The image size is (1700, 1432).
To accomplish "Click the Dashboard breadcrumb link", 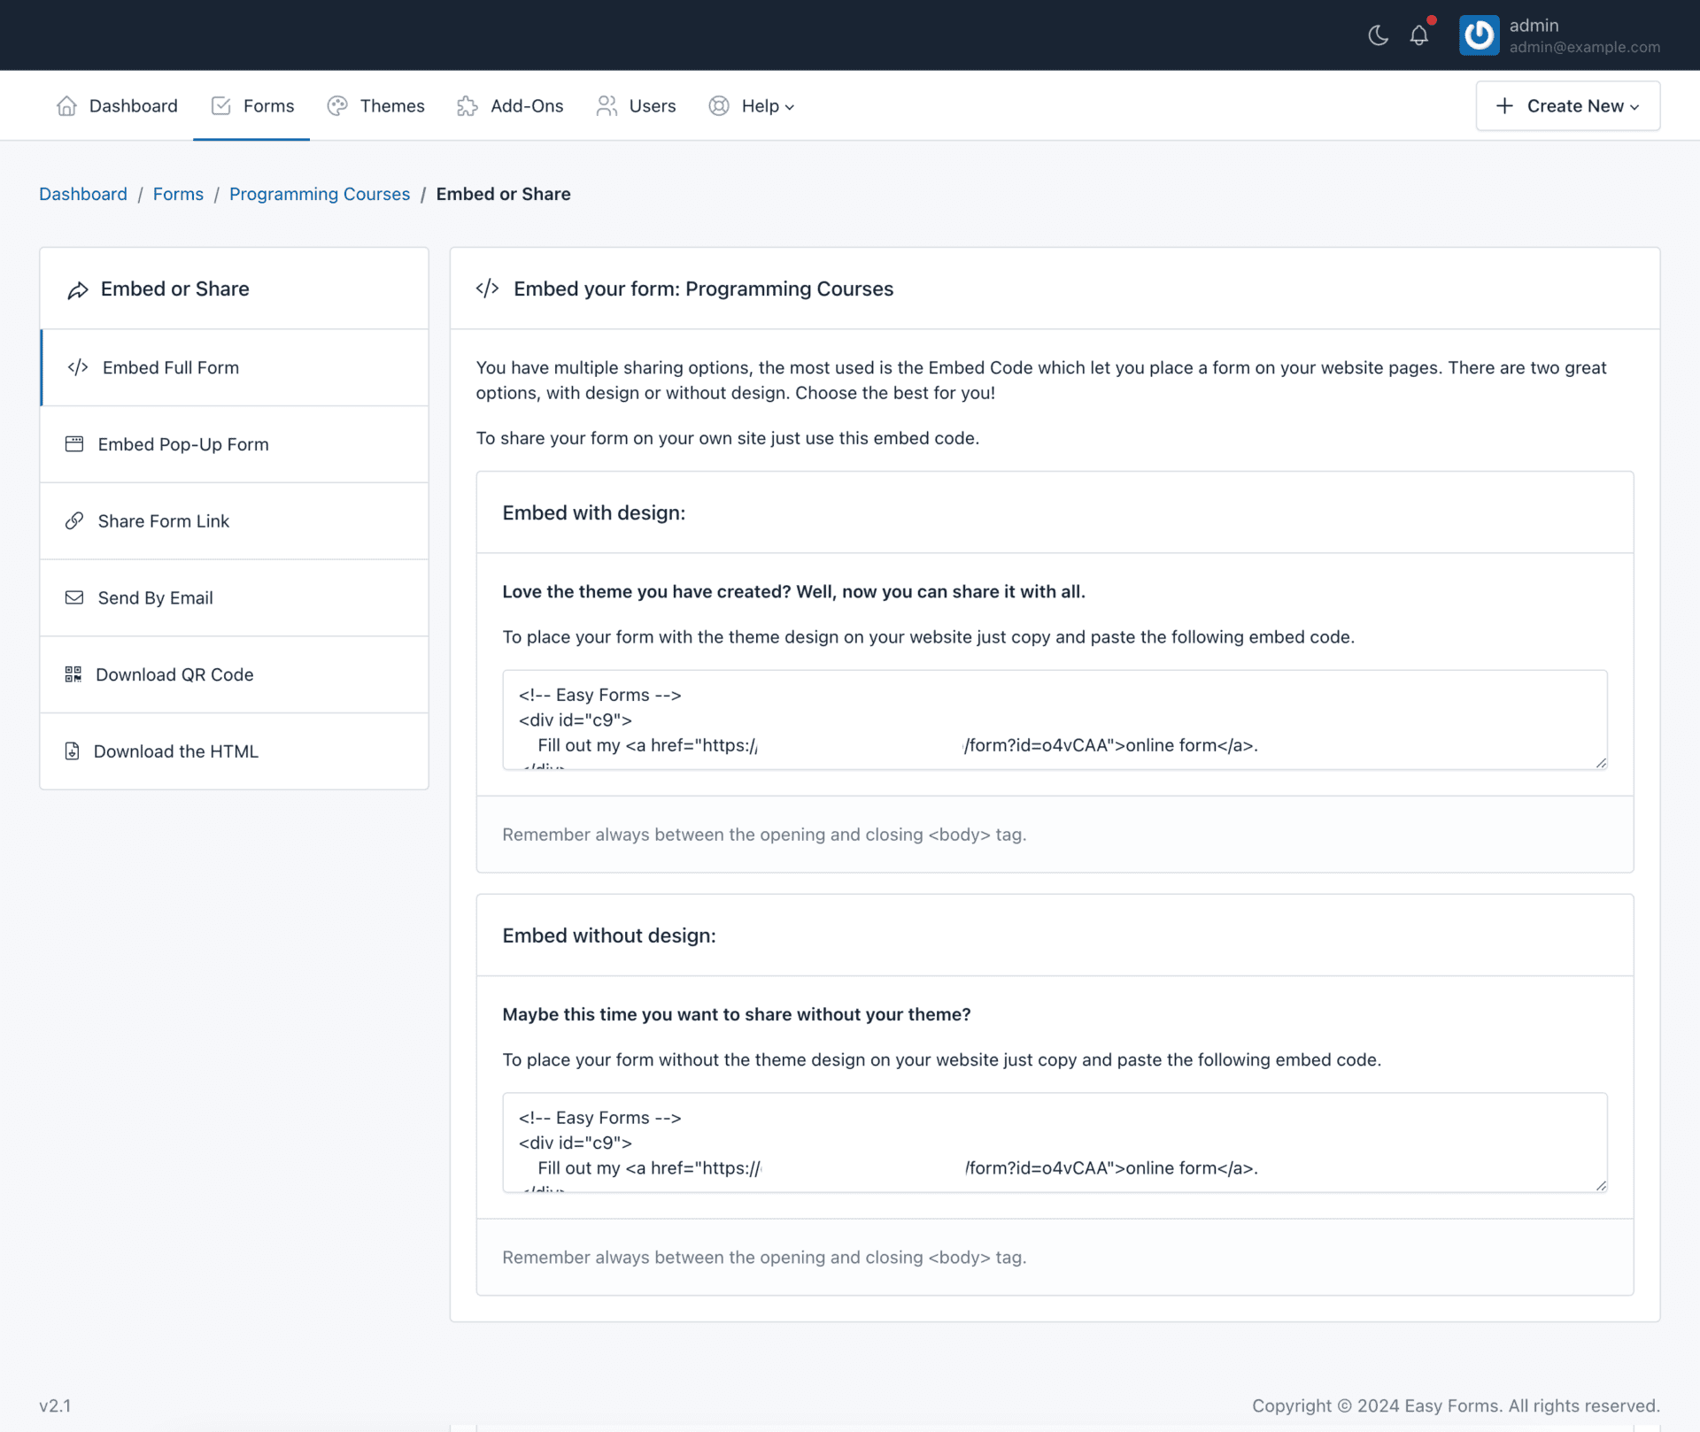I will pos(83,194).
